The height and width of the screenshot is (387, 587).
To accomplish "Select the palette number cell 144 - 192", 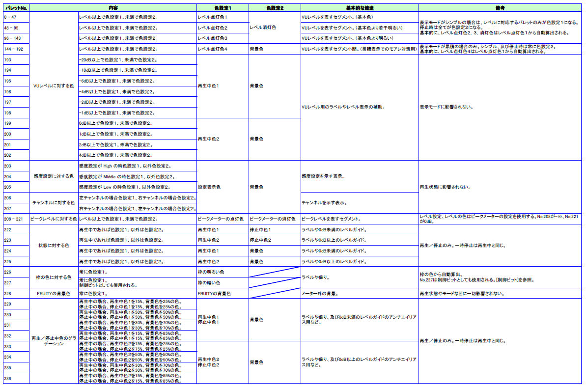I will pyautogui.click(x=15, y=49).
